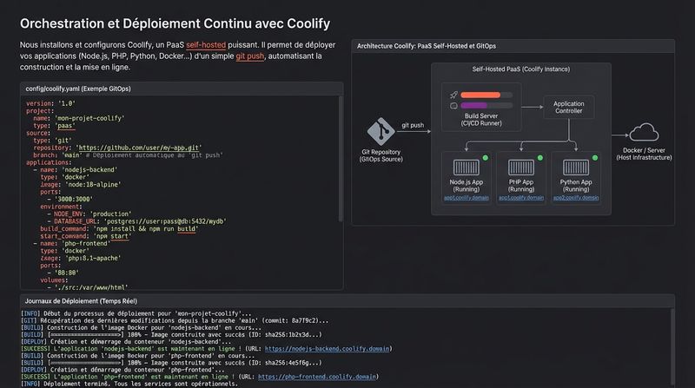Click the final 'Déploiement terminé' log line
Screen dimensions: 695x388
point(129,384)
